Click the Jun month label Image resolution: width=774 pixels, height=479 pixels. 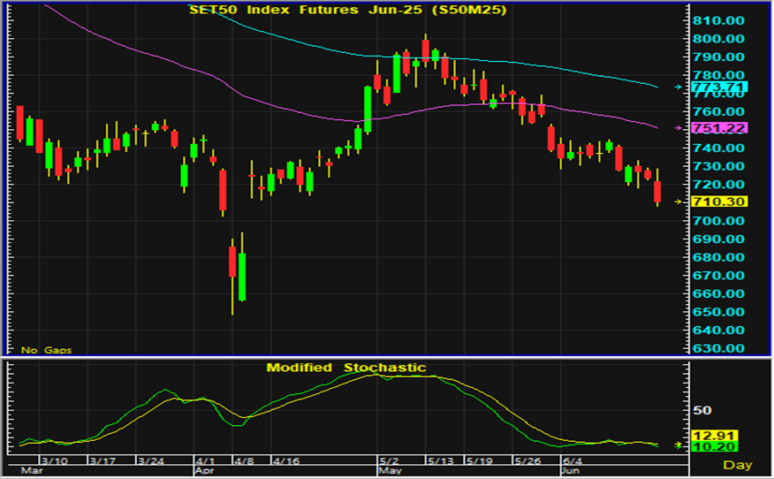pyautogui.click(x=570, y=471)
